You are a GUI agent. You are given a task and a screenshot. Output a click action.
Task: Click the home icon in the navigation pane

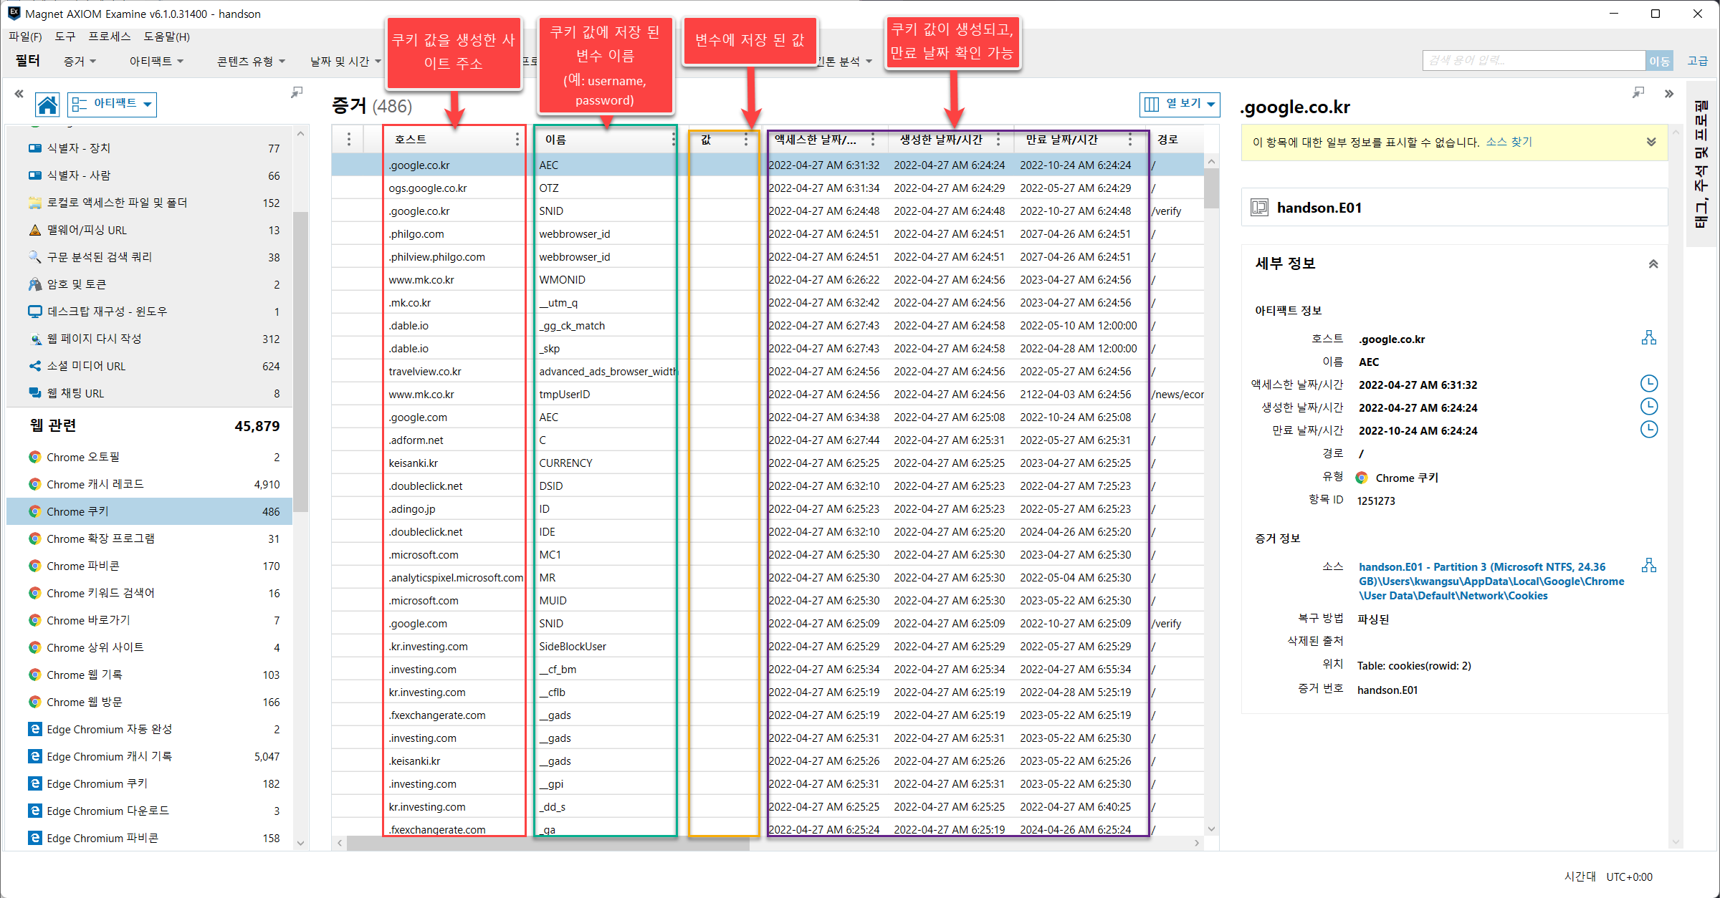47,105
